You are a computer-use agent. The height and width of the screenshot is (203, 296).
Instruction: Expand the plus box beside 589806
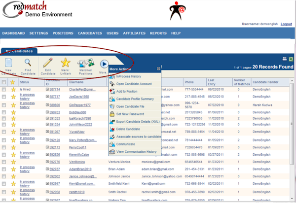47,105
